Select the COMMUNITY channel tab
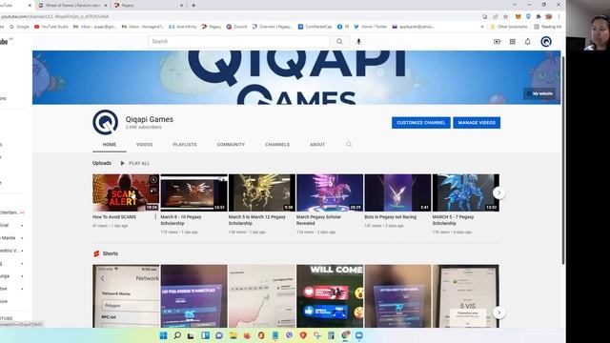This screenshot has height=343, width=610. [x=231, y=144]
